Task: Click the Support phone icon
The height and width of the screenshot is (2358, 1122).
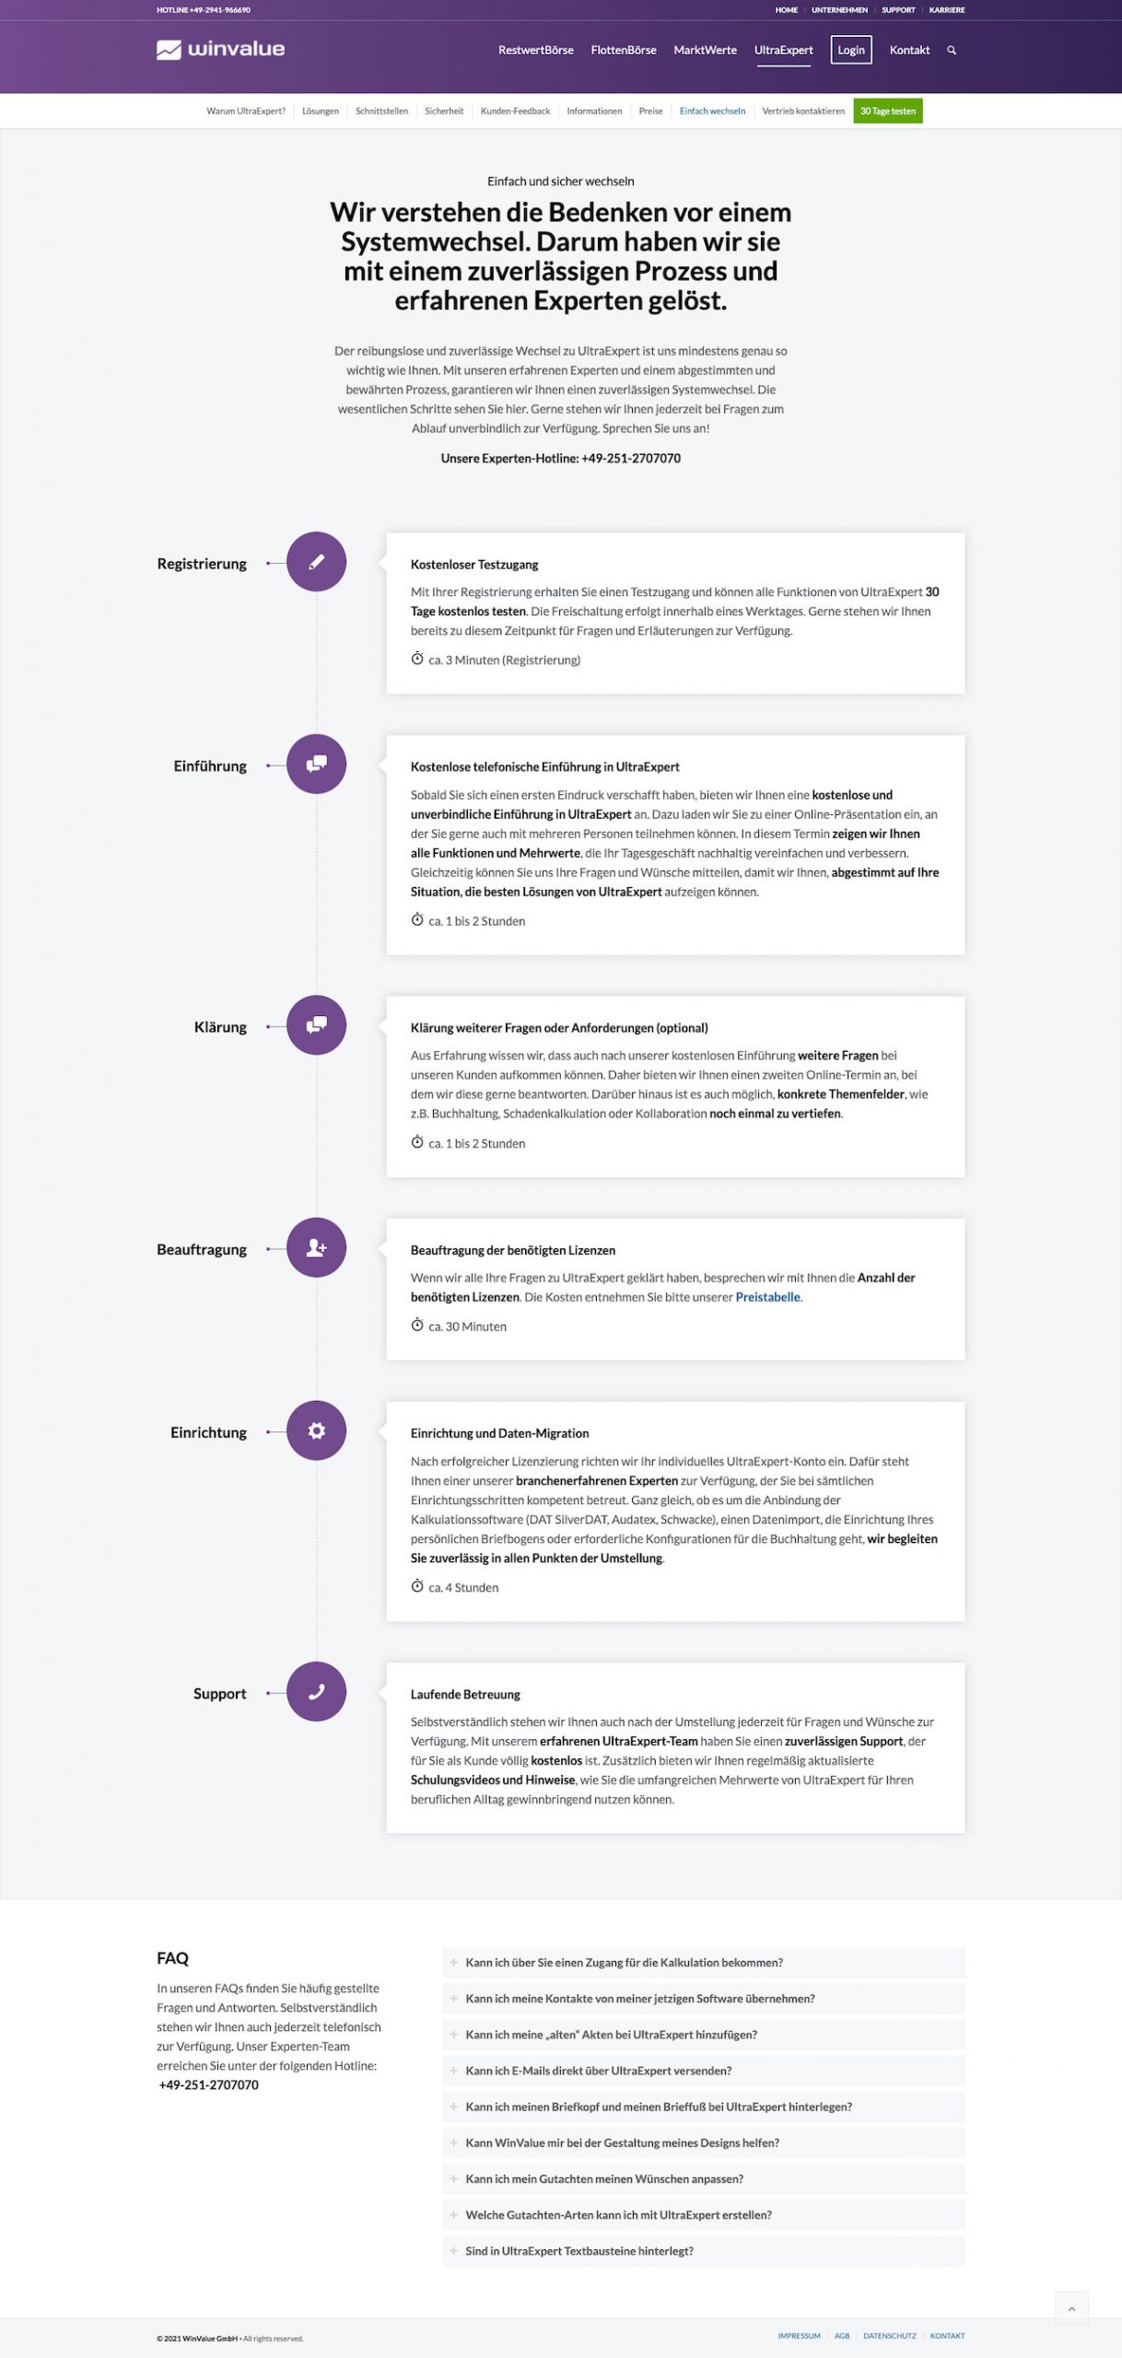Action: (316, 1692)
